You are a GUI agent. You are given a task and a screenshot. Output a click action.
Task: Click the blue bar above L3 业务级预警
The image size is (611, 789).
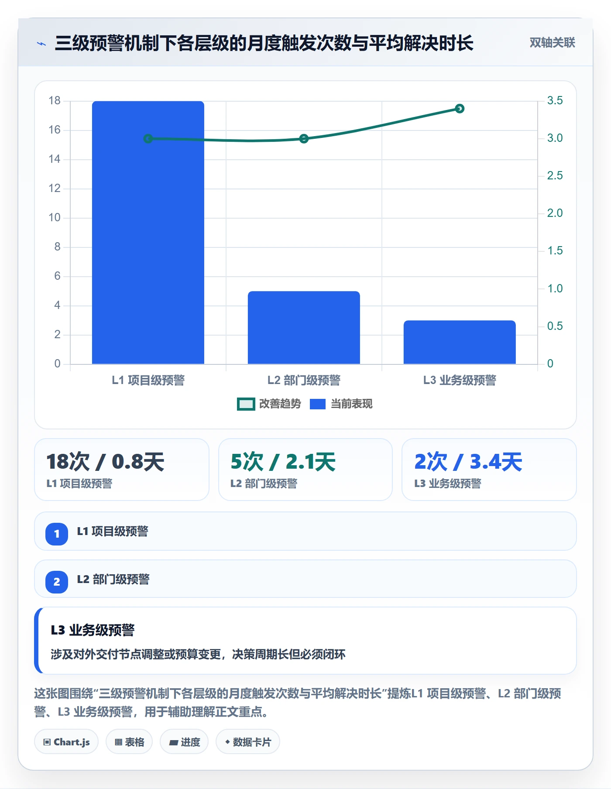coord(460,342)
